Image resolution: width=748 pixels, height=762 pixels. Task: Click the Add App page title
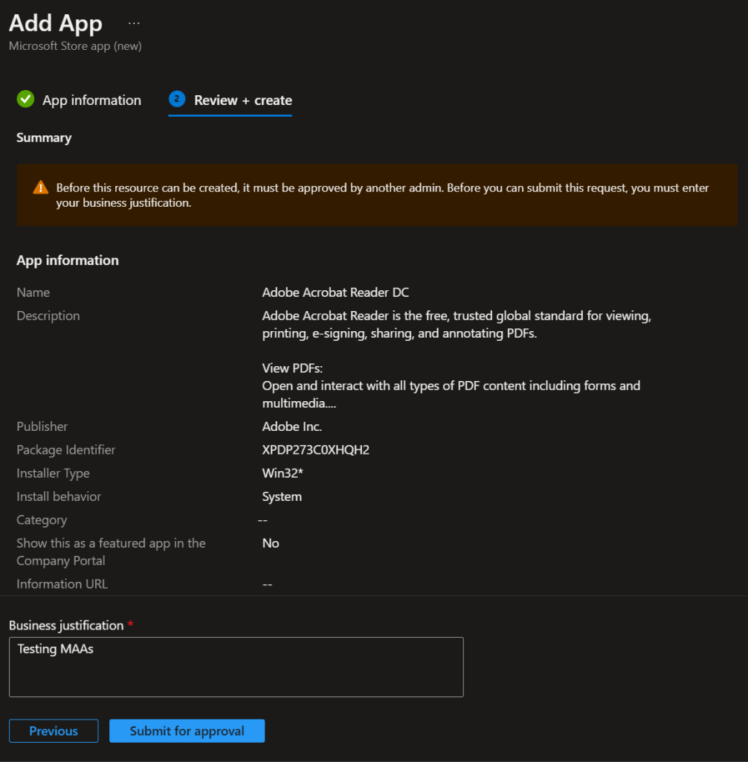tap(55, 23)
